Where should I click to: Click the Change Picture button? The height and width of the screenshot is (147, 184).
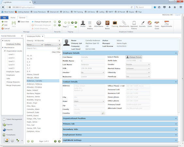point(134,57)
